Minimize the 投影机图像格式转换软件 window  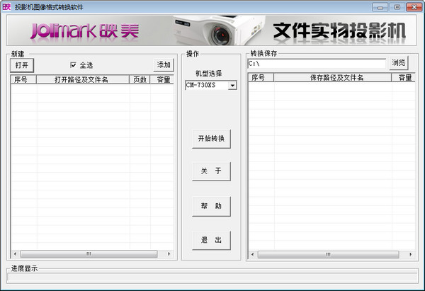click(x=380, y=7)
